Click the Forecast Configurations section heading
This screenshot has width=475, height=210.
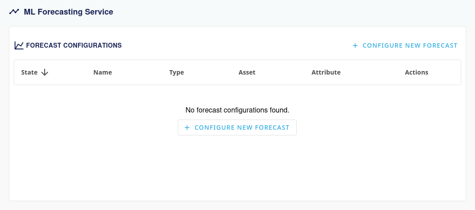[x=74, y=45]
